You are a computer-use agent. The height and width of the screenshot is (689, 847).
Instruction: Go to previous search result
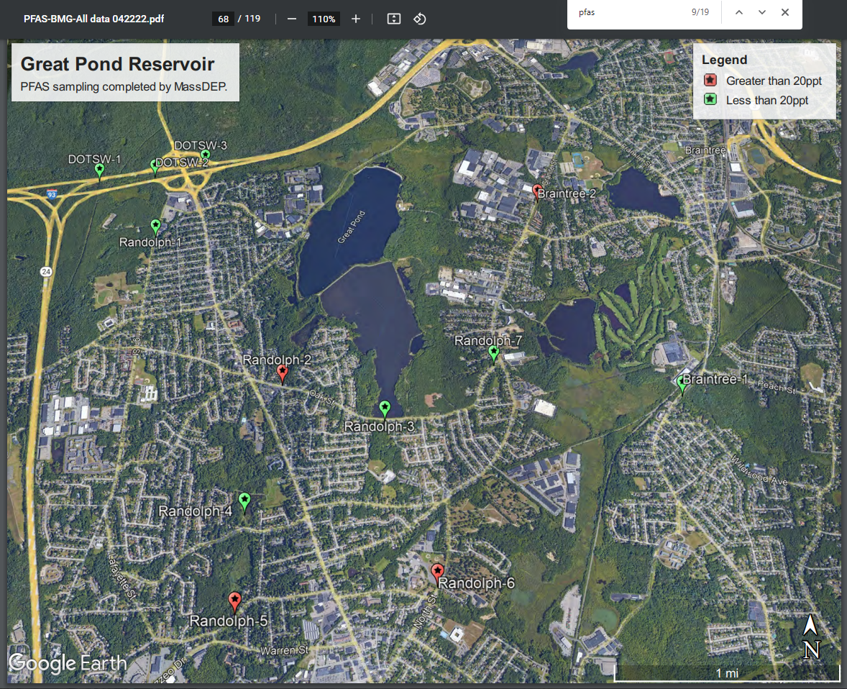739,12
